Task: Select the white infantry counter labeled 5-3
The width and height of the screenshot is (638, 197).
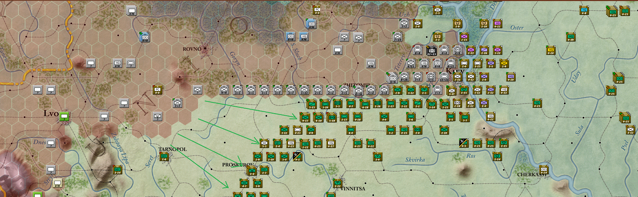Action: tap(264, 143)
